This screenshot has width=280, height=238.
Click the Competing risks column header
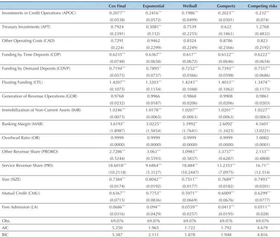tap(262, 6)
